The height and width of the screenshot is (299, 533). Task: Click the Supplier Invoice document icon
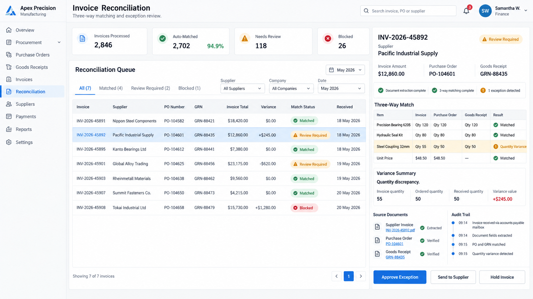pyautogui.click(x=377, y=227)
